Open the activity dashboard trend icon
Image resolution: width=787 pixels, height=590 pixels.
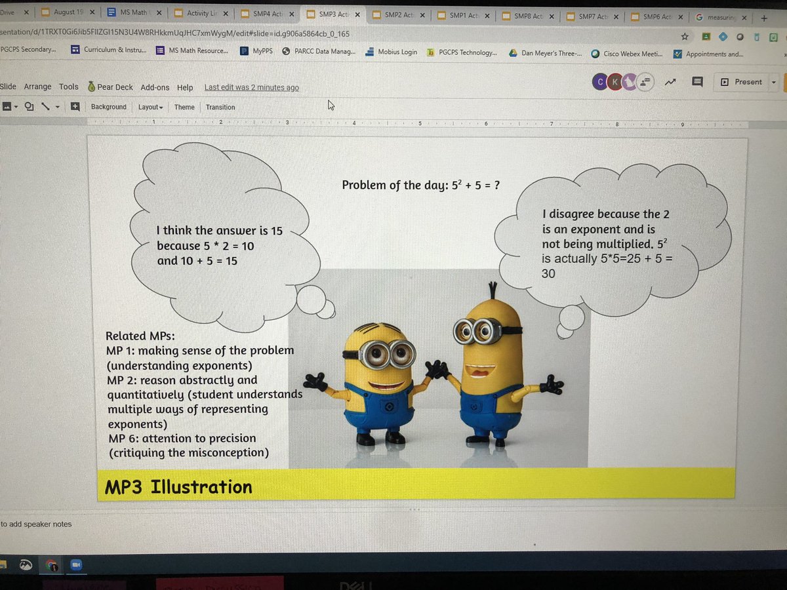pyautogui.click(x=670, y=82)
